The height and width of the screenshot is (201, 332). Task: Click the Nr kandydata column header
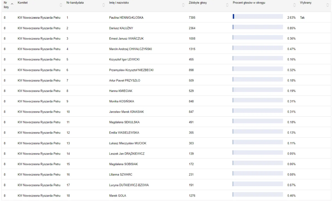[x=75, y=3]
